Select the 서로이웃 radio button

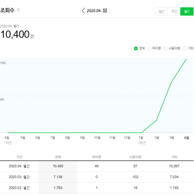(x=165, y=48)
